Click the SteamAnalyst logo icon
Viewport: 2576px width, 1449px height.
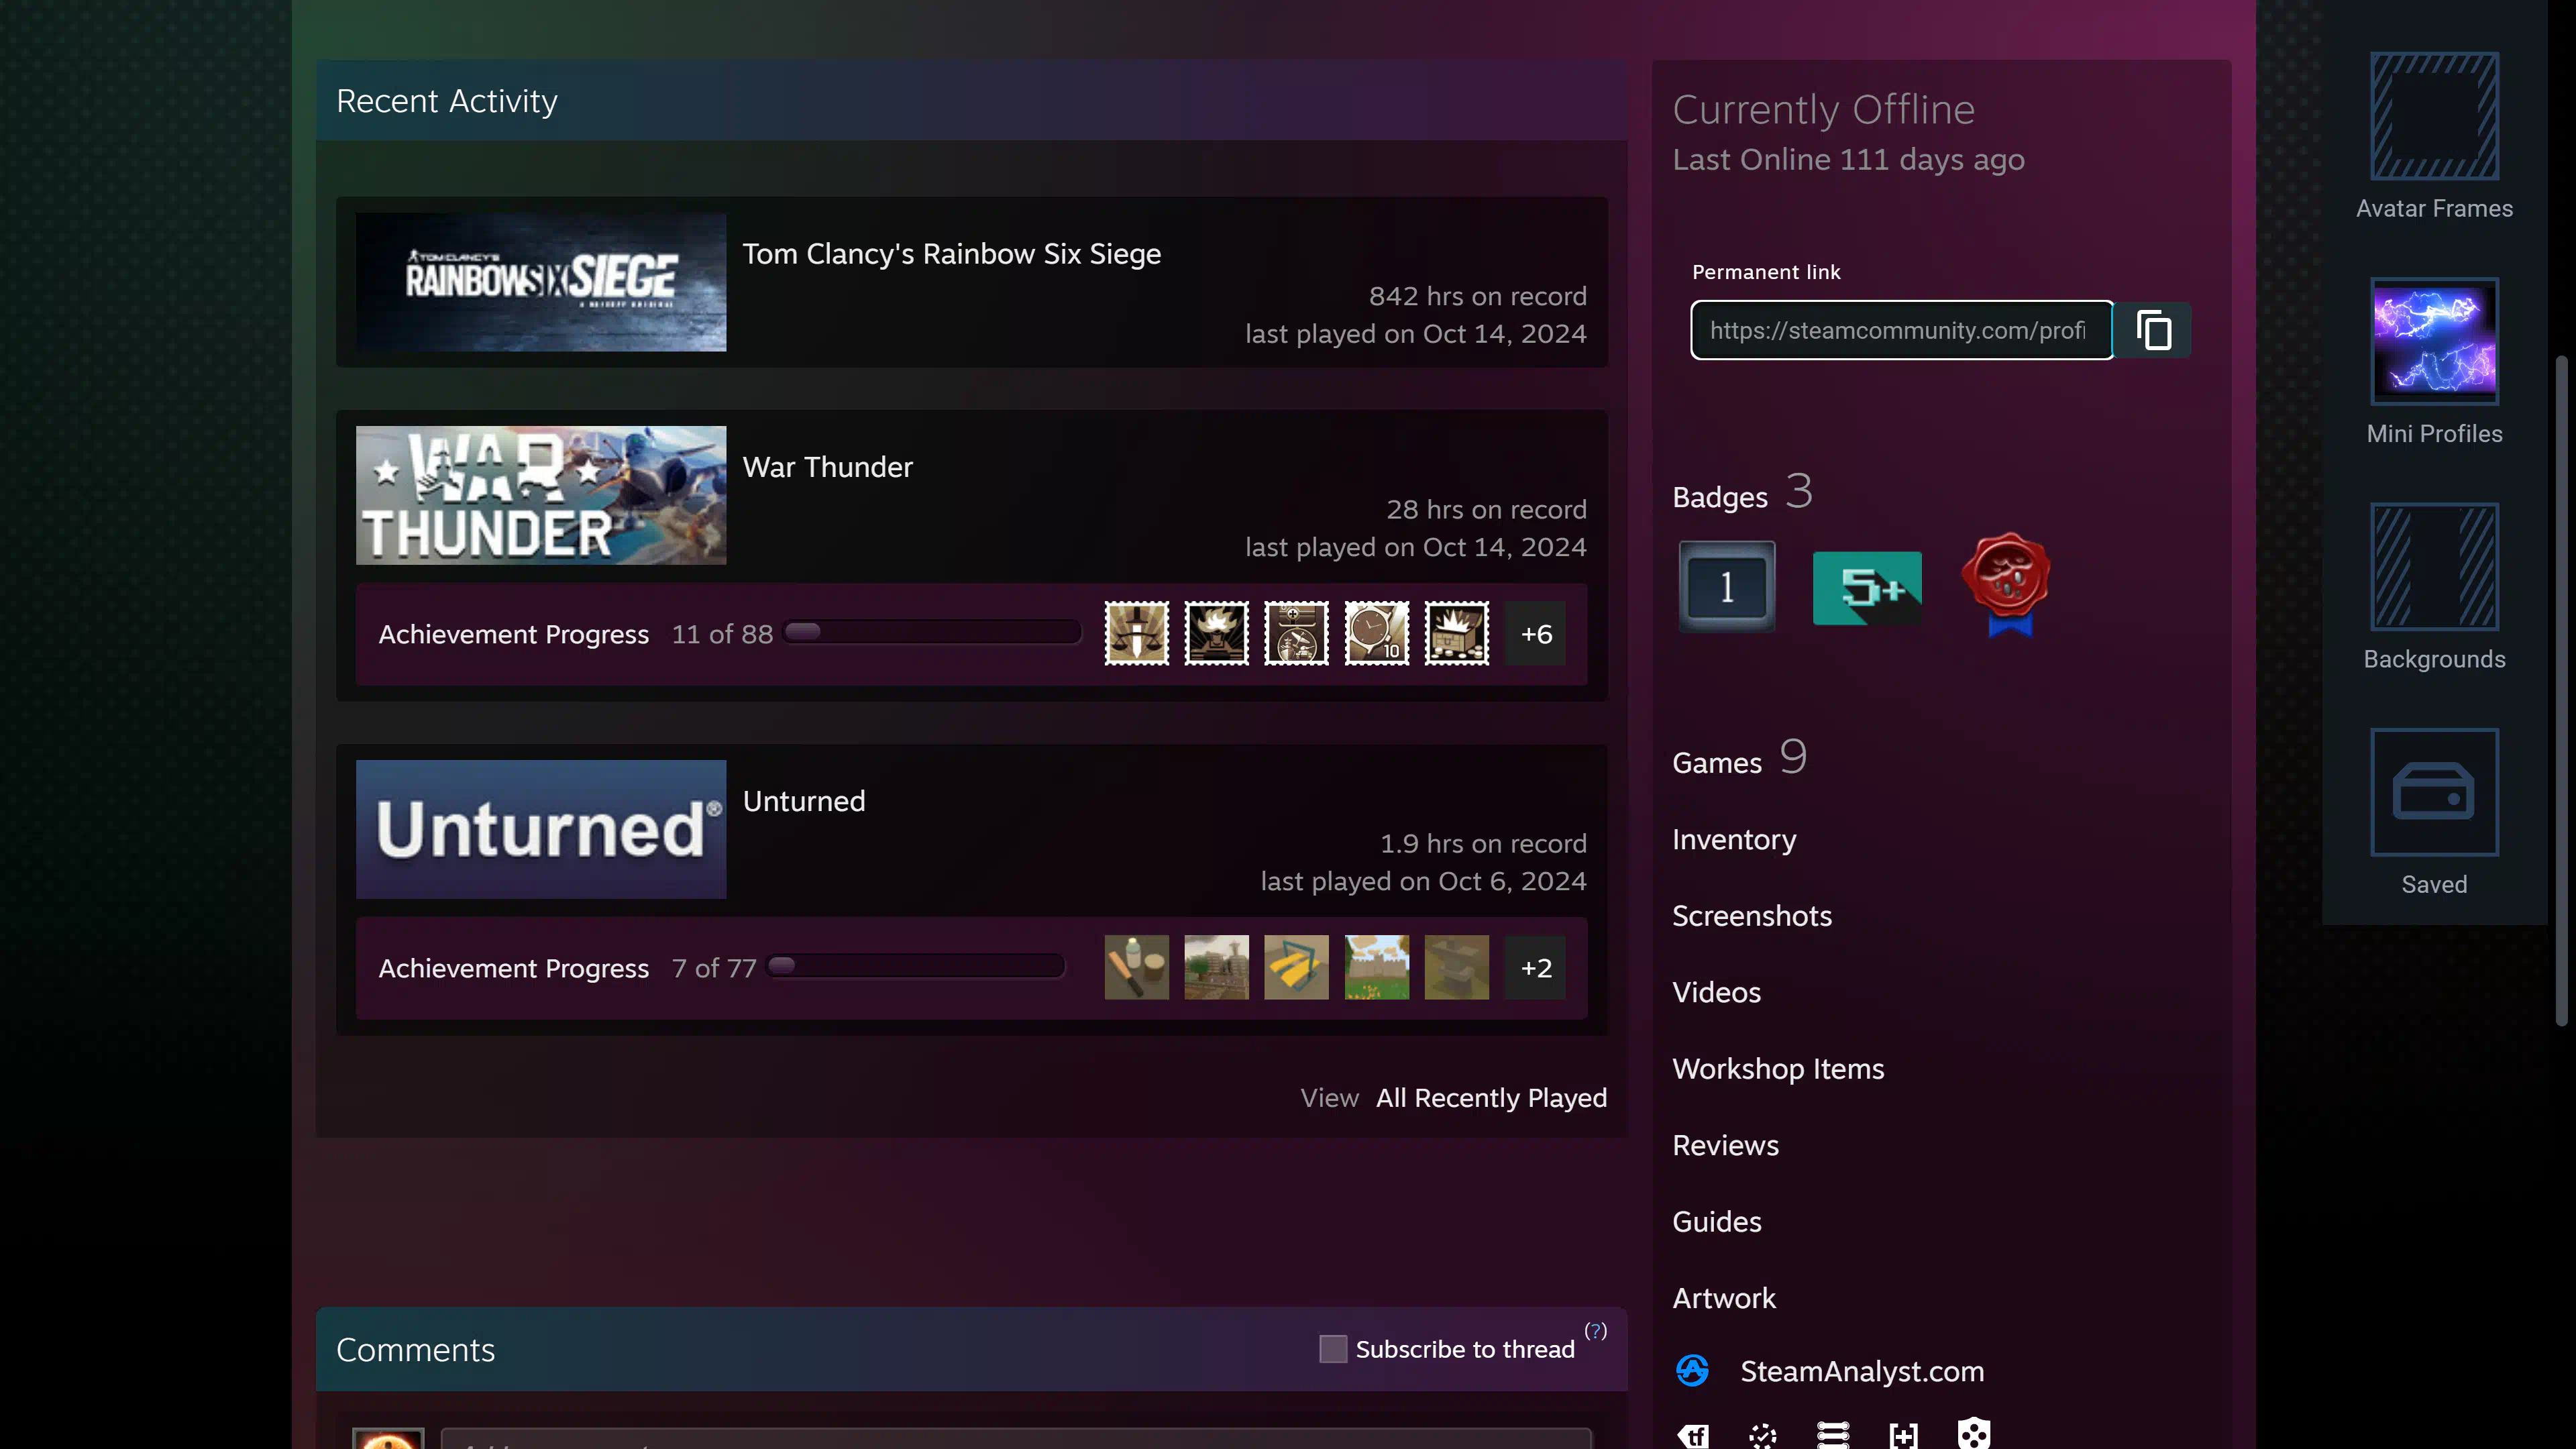[1692, 1370]
